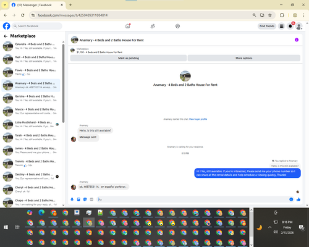Expand the browser tab search dropdown
This screenshot has width=309, height=247.
[5, 5]
